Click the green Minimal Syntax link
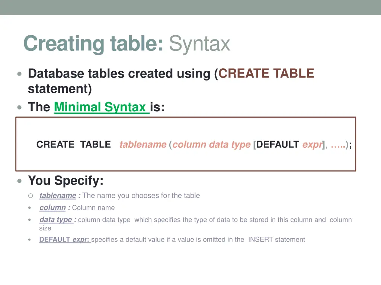381x285 pixels. click(100, 107)
